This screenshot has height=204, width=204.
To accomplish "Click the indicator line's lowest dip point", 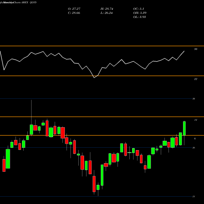I will click(x=94, y=78).
